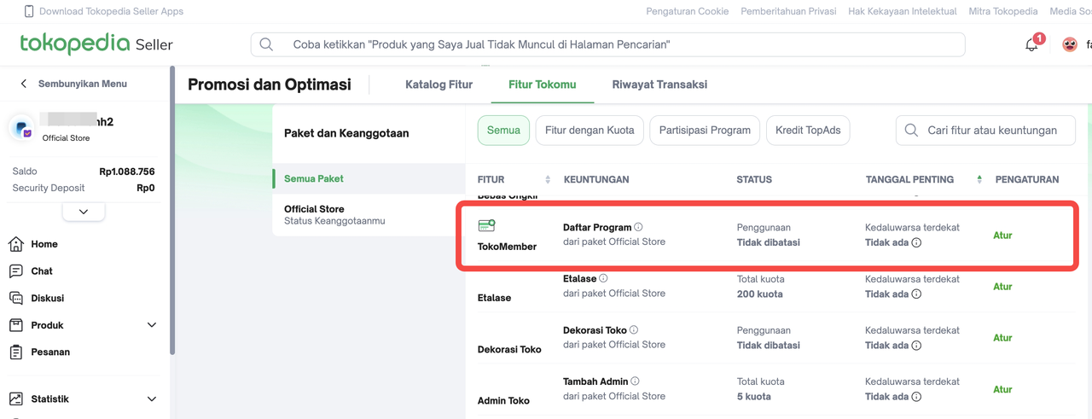Expand the saldo details chevron
The height and width of the screenshot is (419, 1092).
pos(84,212)
